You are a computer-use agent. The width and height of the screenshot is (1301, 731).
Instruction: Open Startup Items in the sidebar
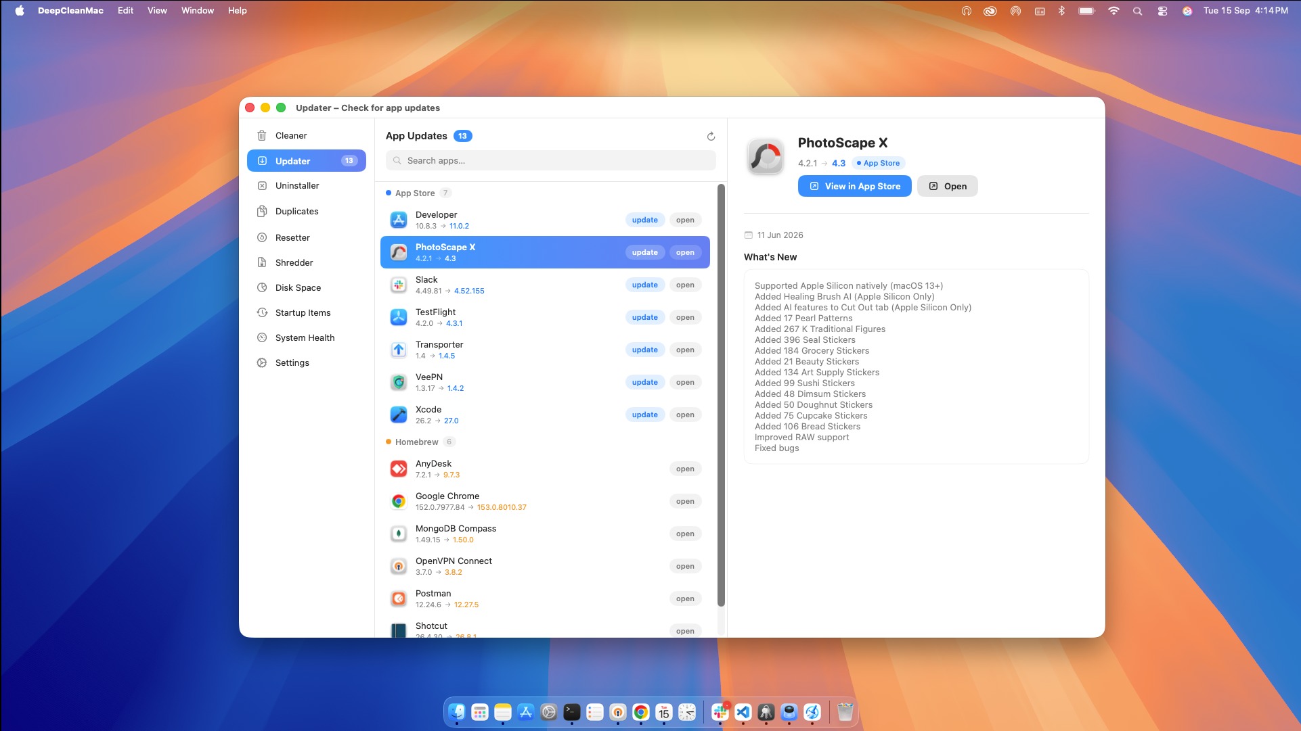(307, 313)
